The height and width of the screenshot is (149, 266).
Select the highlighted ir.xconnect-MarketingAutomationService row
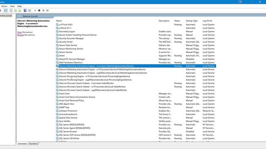[136, 66]
